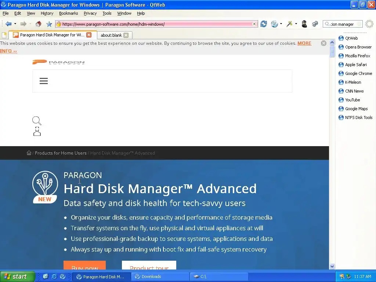Click the loading spinner icon

click(x=369, y=24)
